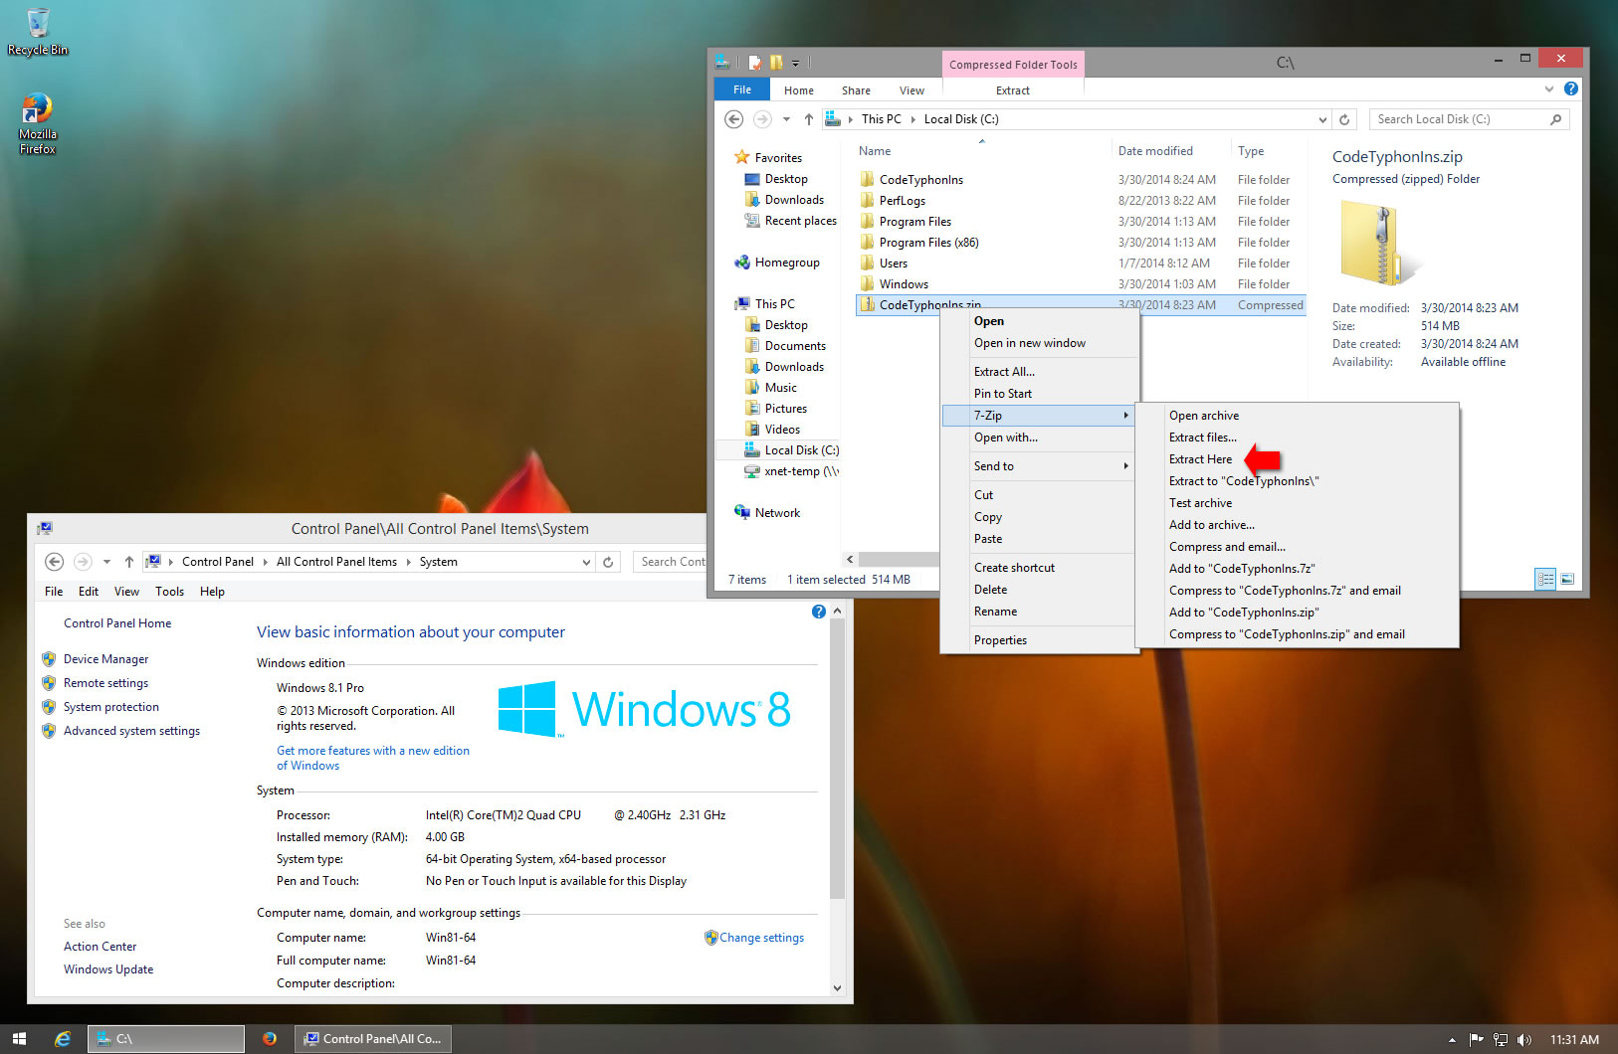Open quick access toolbar customize dropdown
The width and height of the screenshot is (1618, 1054).
(x=795, y=64)
